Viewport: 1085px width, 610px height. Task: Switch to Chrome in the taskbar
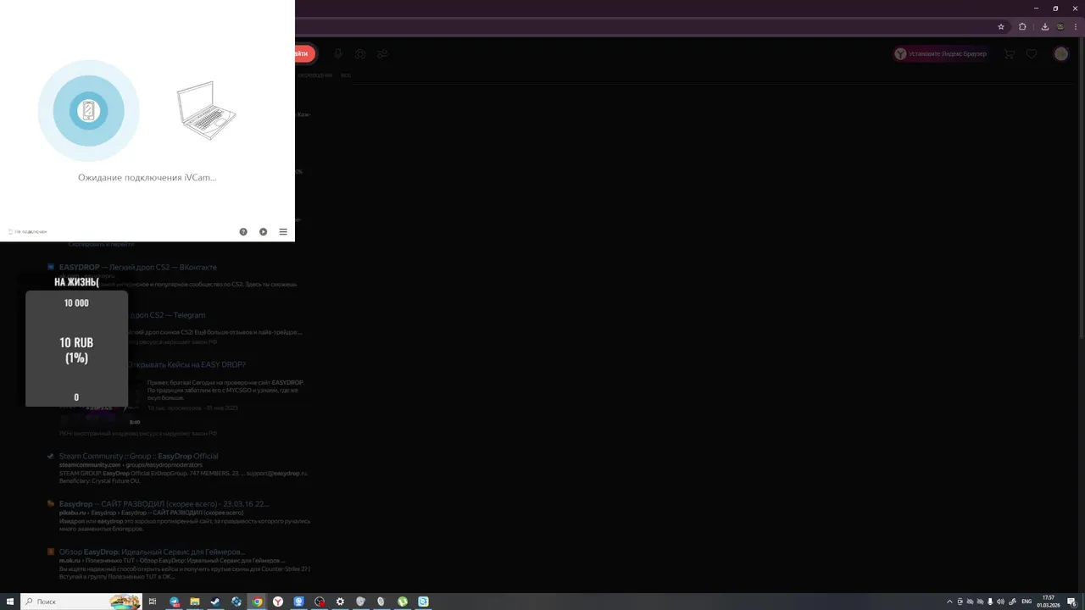257,602
